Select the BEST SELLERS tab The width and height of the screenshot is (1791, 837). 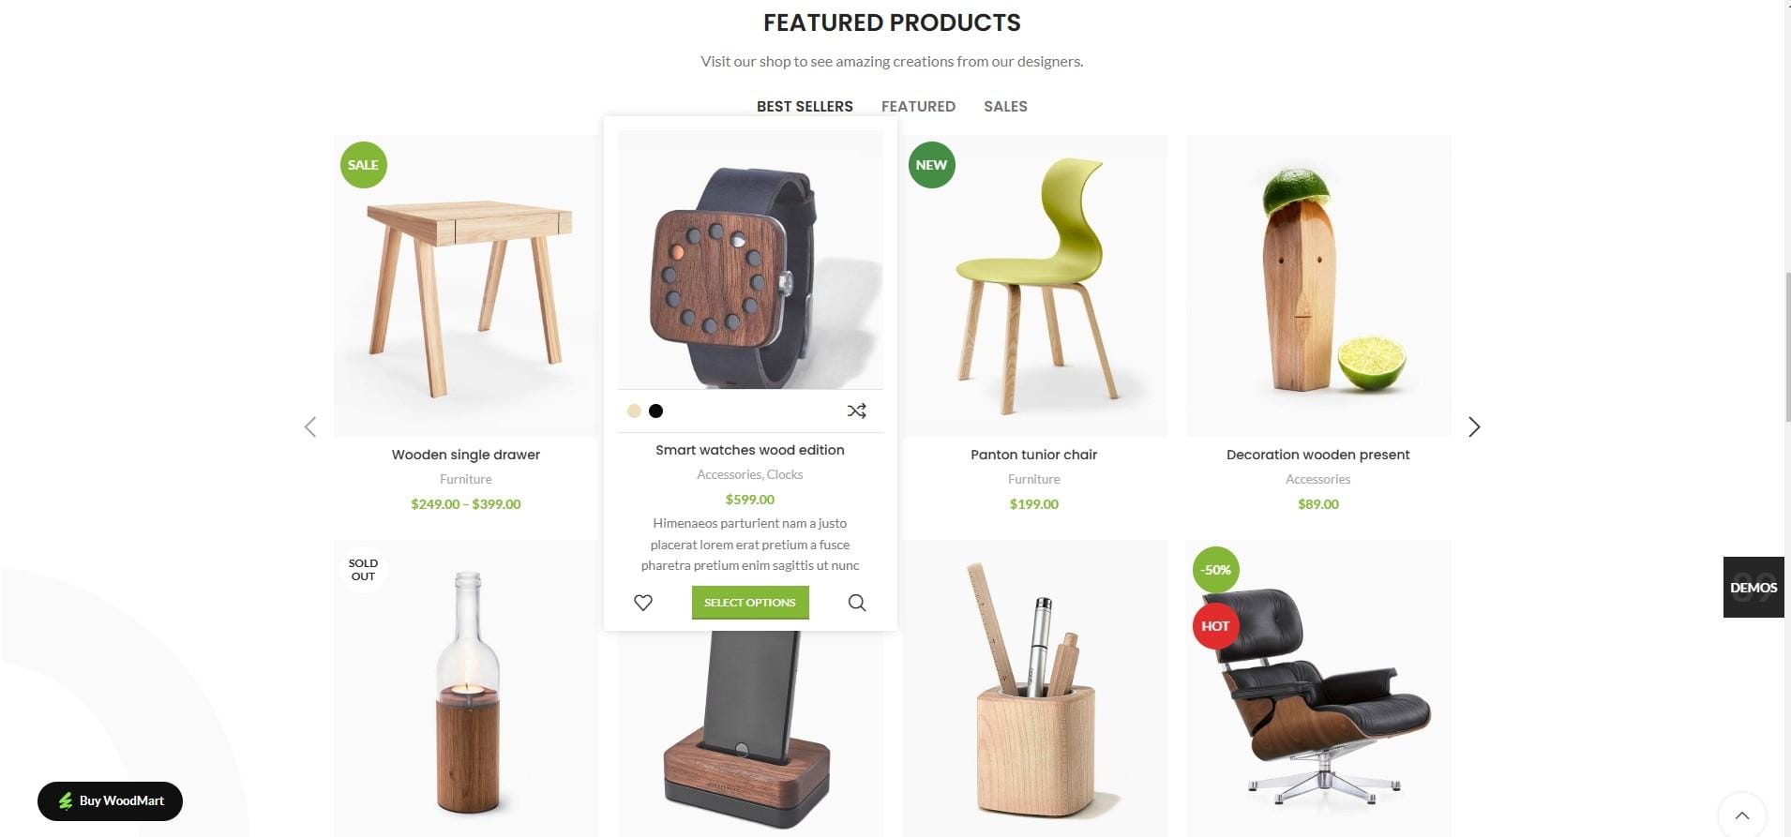coord(805,107)
